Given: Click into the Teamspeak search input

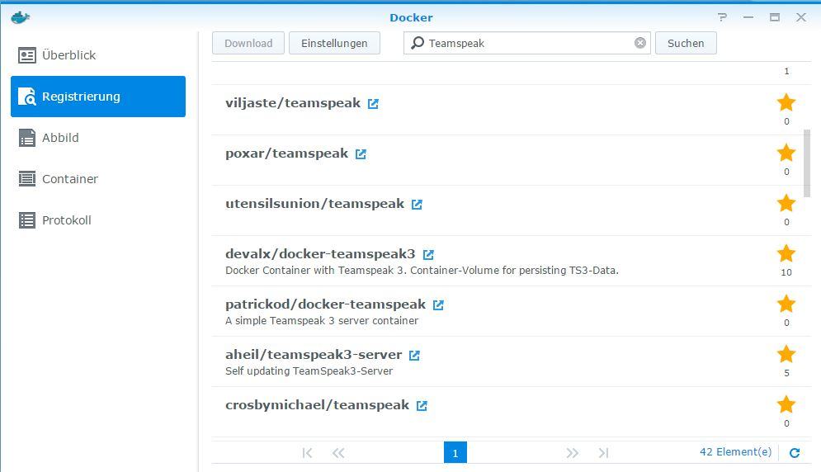Looking at the screenshot, I should pyautogui.click(x=526, y=43).
